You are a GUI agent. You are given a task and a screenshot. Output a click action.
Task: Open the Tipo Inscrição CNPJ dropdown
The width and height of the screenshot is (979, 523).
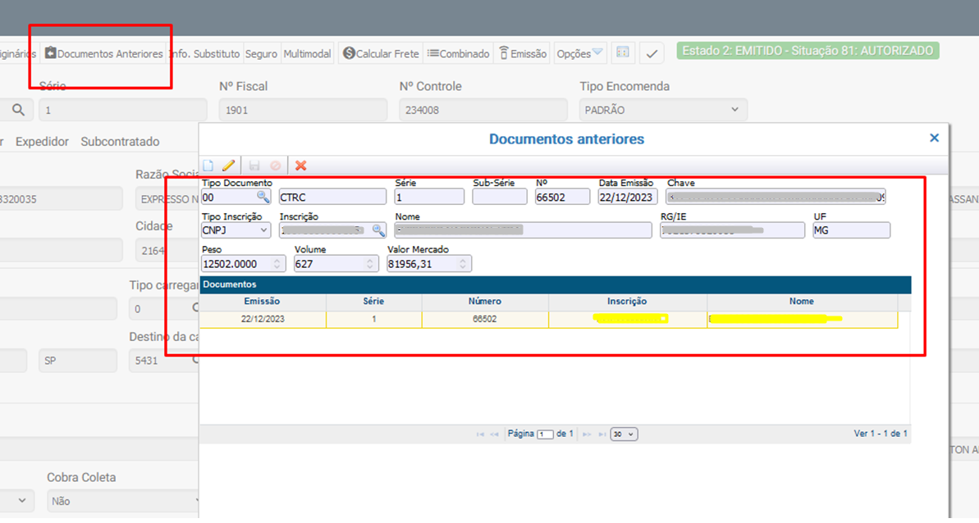tap(236, 230)
